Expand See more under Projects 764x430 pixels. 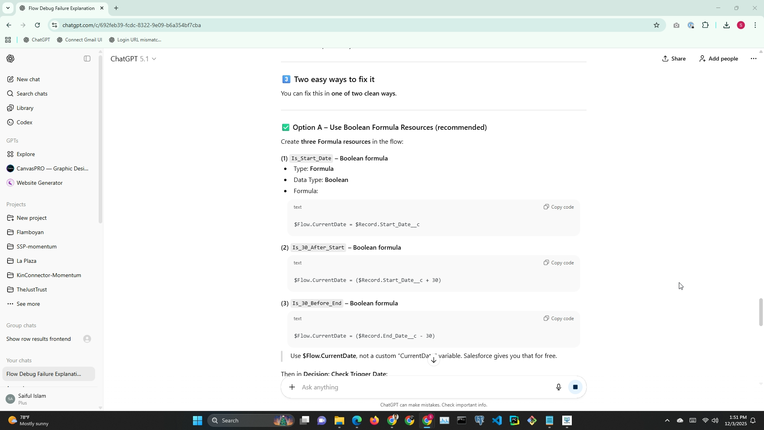pos(28,304)
